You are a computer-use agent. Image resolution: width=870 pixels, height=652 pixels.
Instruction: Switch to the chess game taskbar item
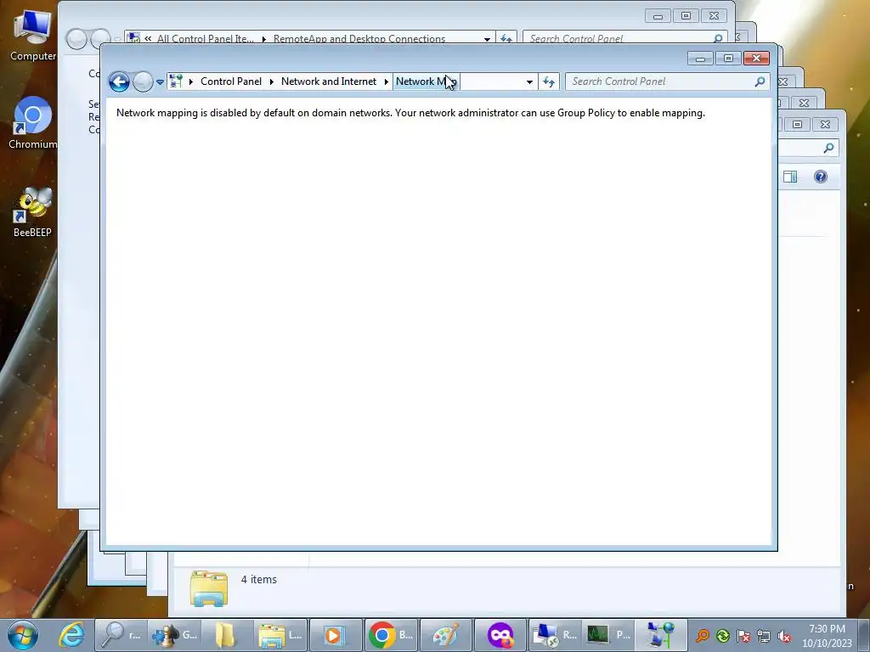click(175, 635)
